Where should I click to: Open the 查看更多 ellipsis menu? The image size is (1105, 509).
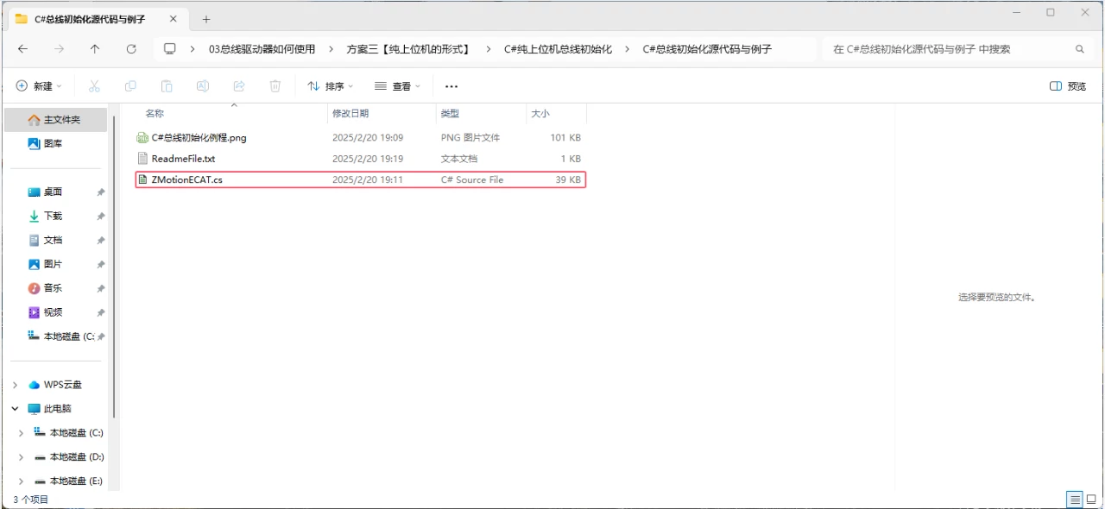[x=451, y=85]
